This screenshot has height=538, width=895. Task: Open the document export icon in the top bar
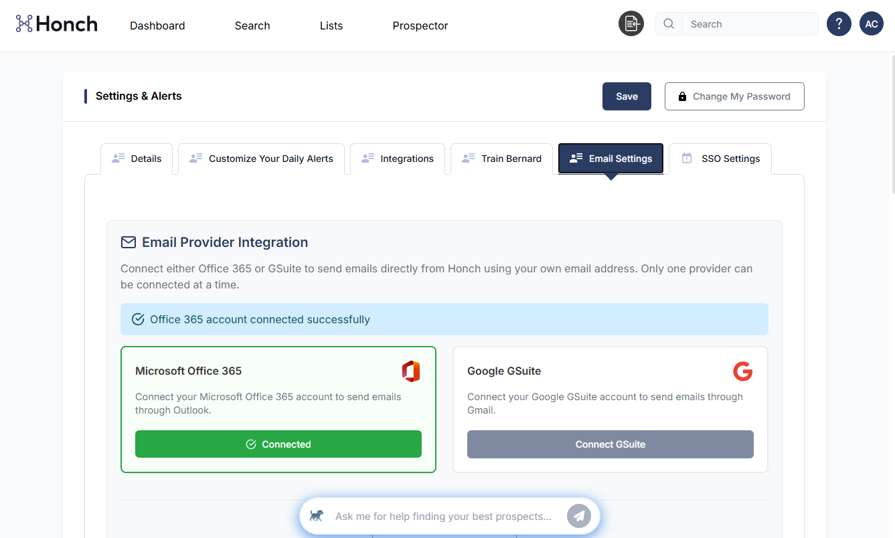coord(631,23)
